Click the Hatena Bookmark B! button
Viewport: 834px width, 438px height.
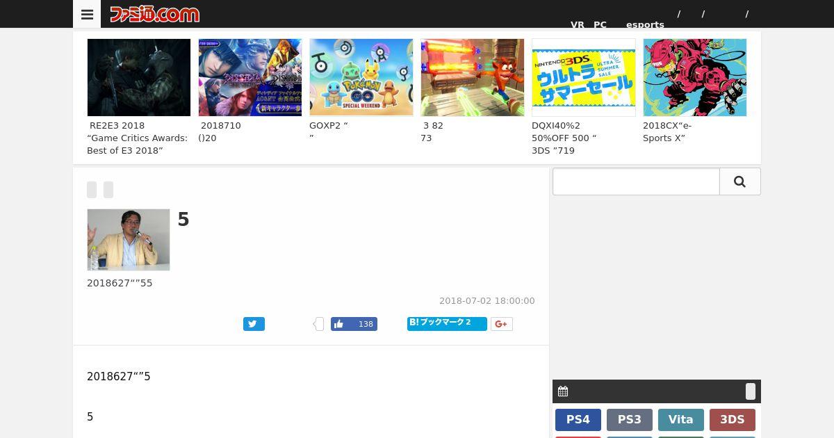click(x=447, y=323)
